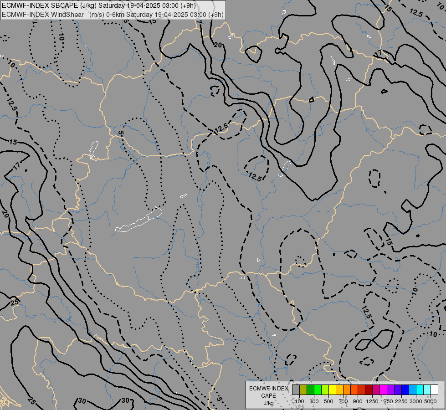The image size is (446, 410).
Task: Click the legend value label 5000
Action: [431, 401]
